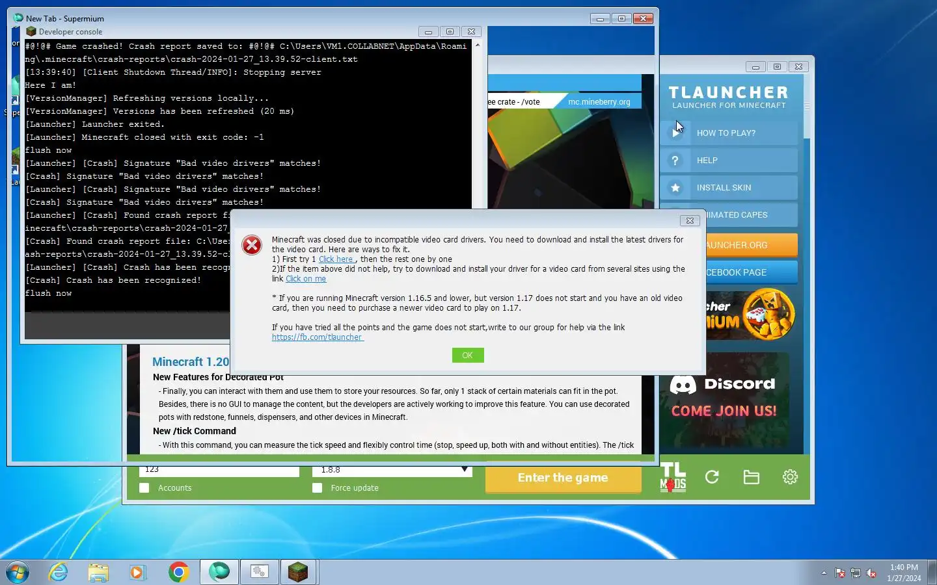Click the Minecraft 1.20 news heading
Viewport: 937px width, 585px height.
(x=191, y=361)
